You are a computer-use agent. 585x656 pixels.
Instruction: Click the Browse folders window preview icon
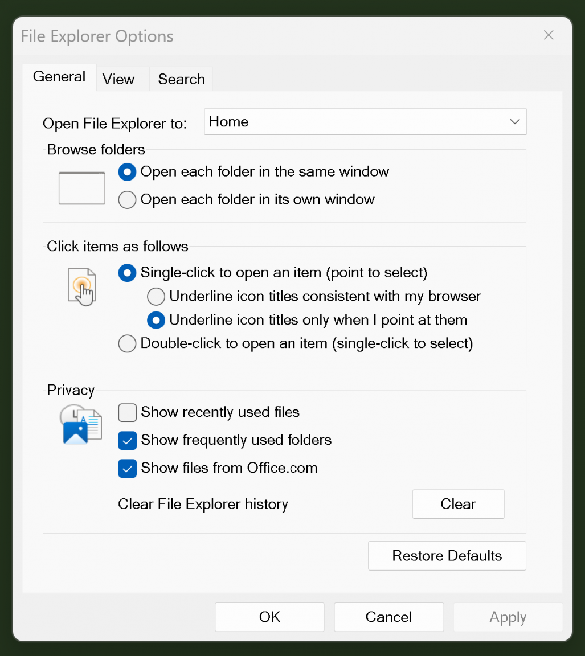pos(82,188)
